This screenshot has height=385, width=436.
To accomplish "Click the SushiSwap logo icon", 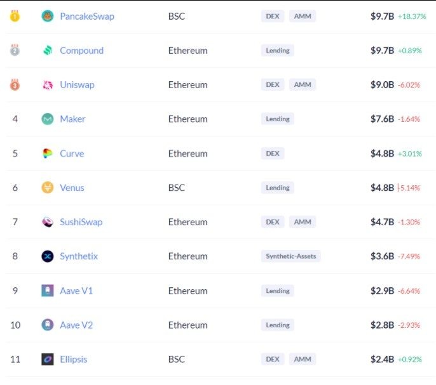I will (48, 222).
